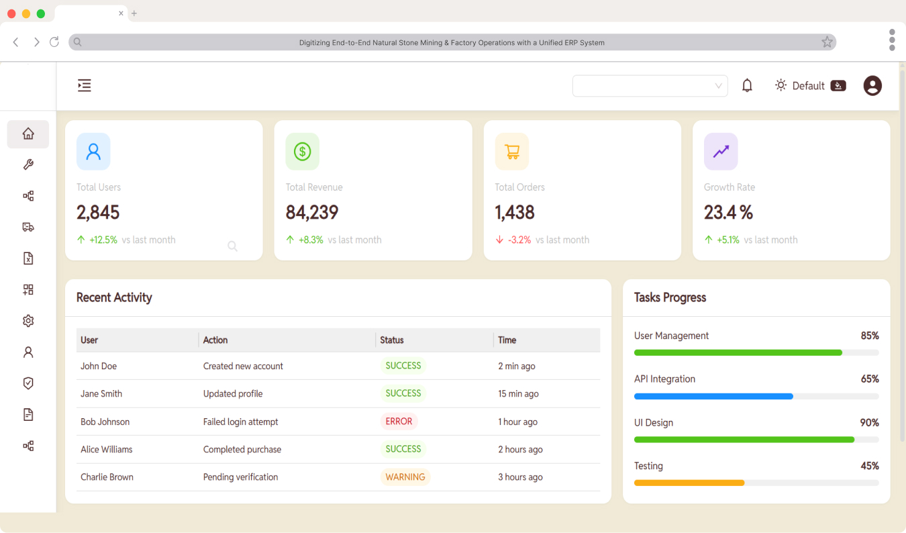Viewport: 906px width, 533px height.
Task: Toggle the sidebar collapse menu button
Action: coord(84,86)
